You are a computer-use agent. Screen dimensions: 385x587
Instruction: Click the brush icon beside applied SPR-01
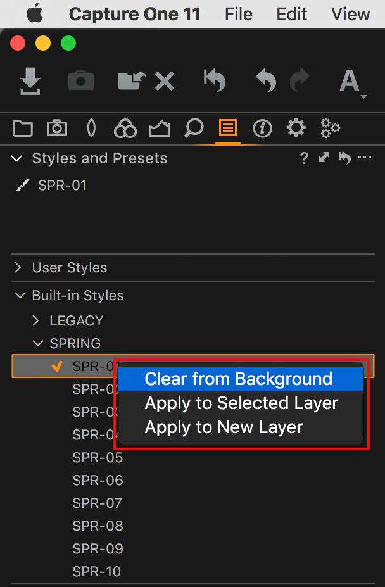click(x=23, y=186)
